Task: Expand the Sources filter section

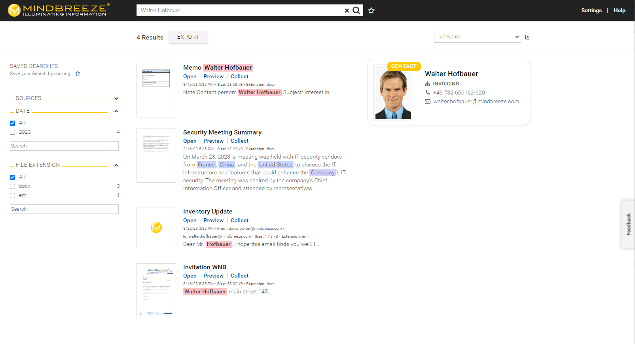Action: (x=116, y=98)
